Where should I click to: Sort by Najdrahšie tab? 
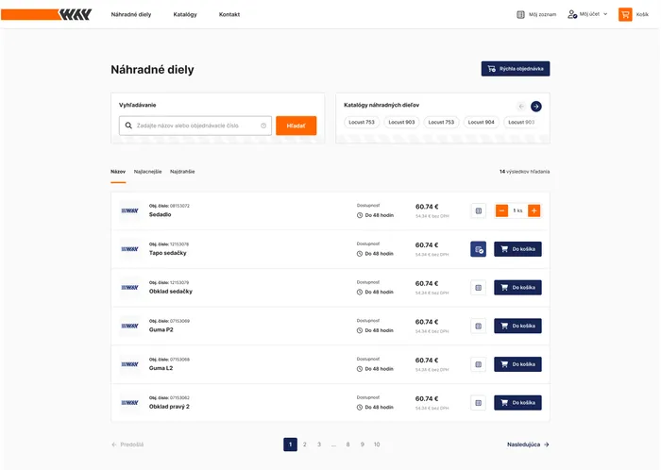(182, 172)
